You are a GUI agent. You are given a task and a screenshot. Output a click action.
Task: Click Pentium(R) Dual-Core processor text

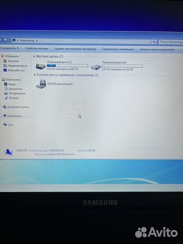click(62, 154)
